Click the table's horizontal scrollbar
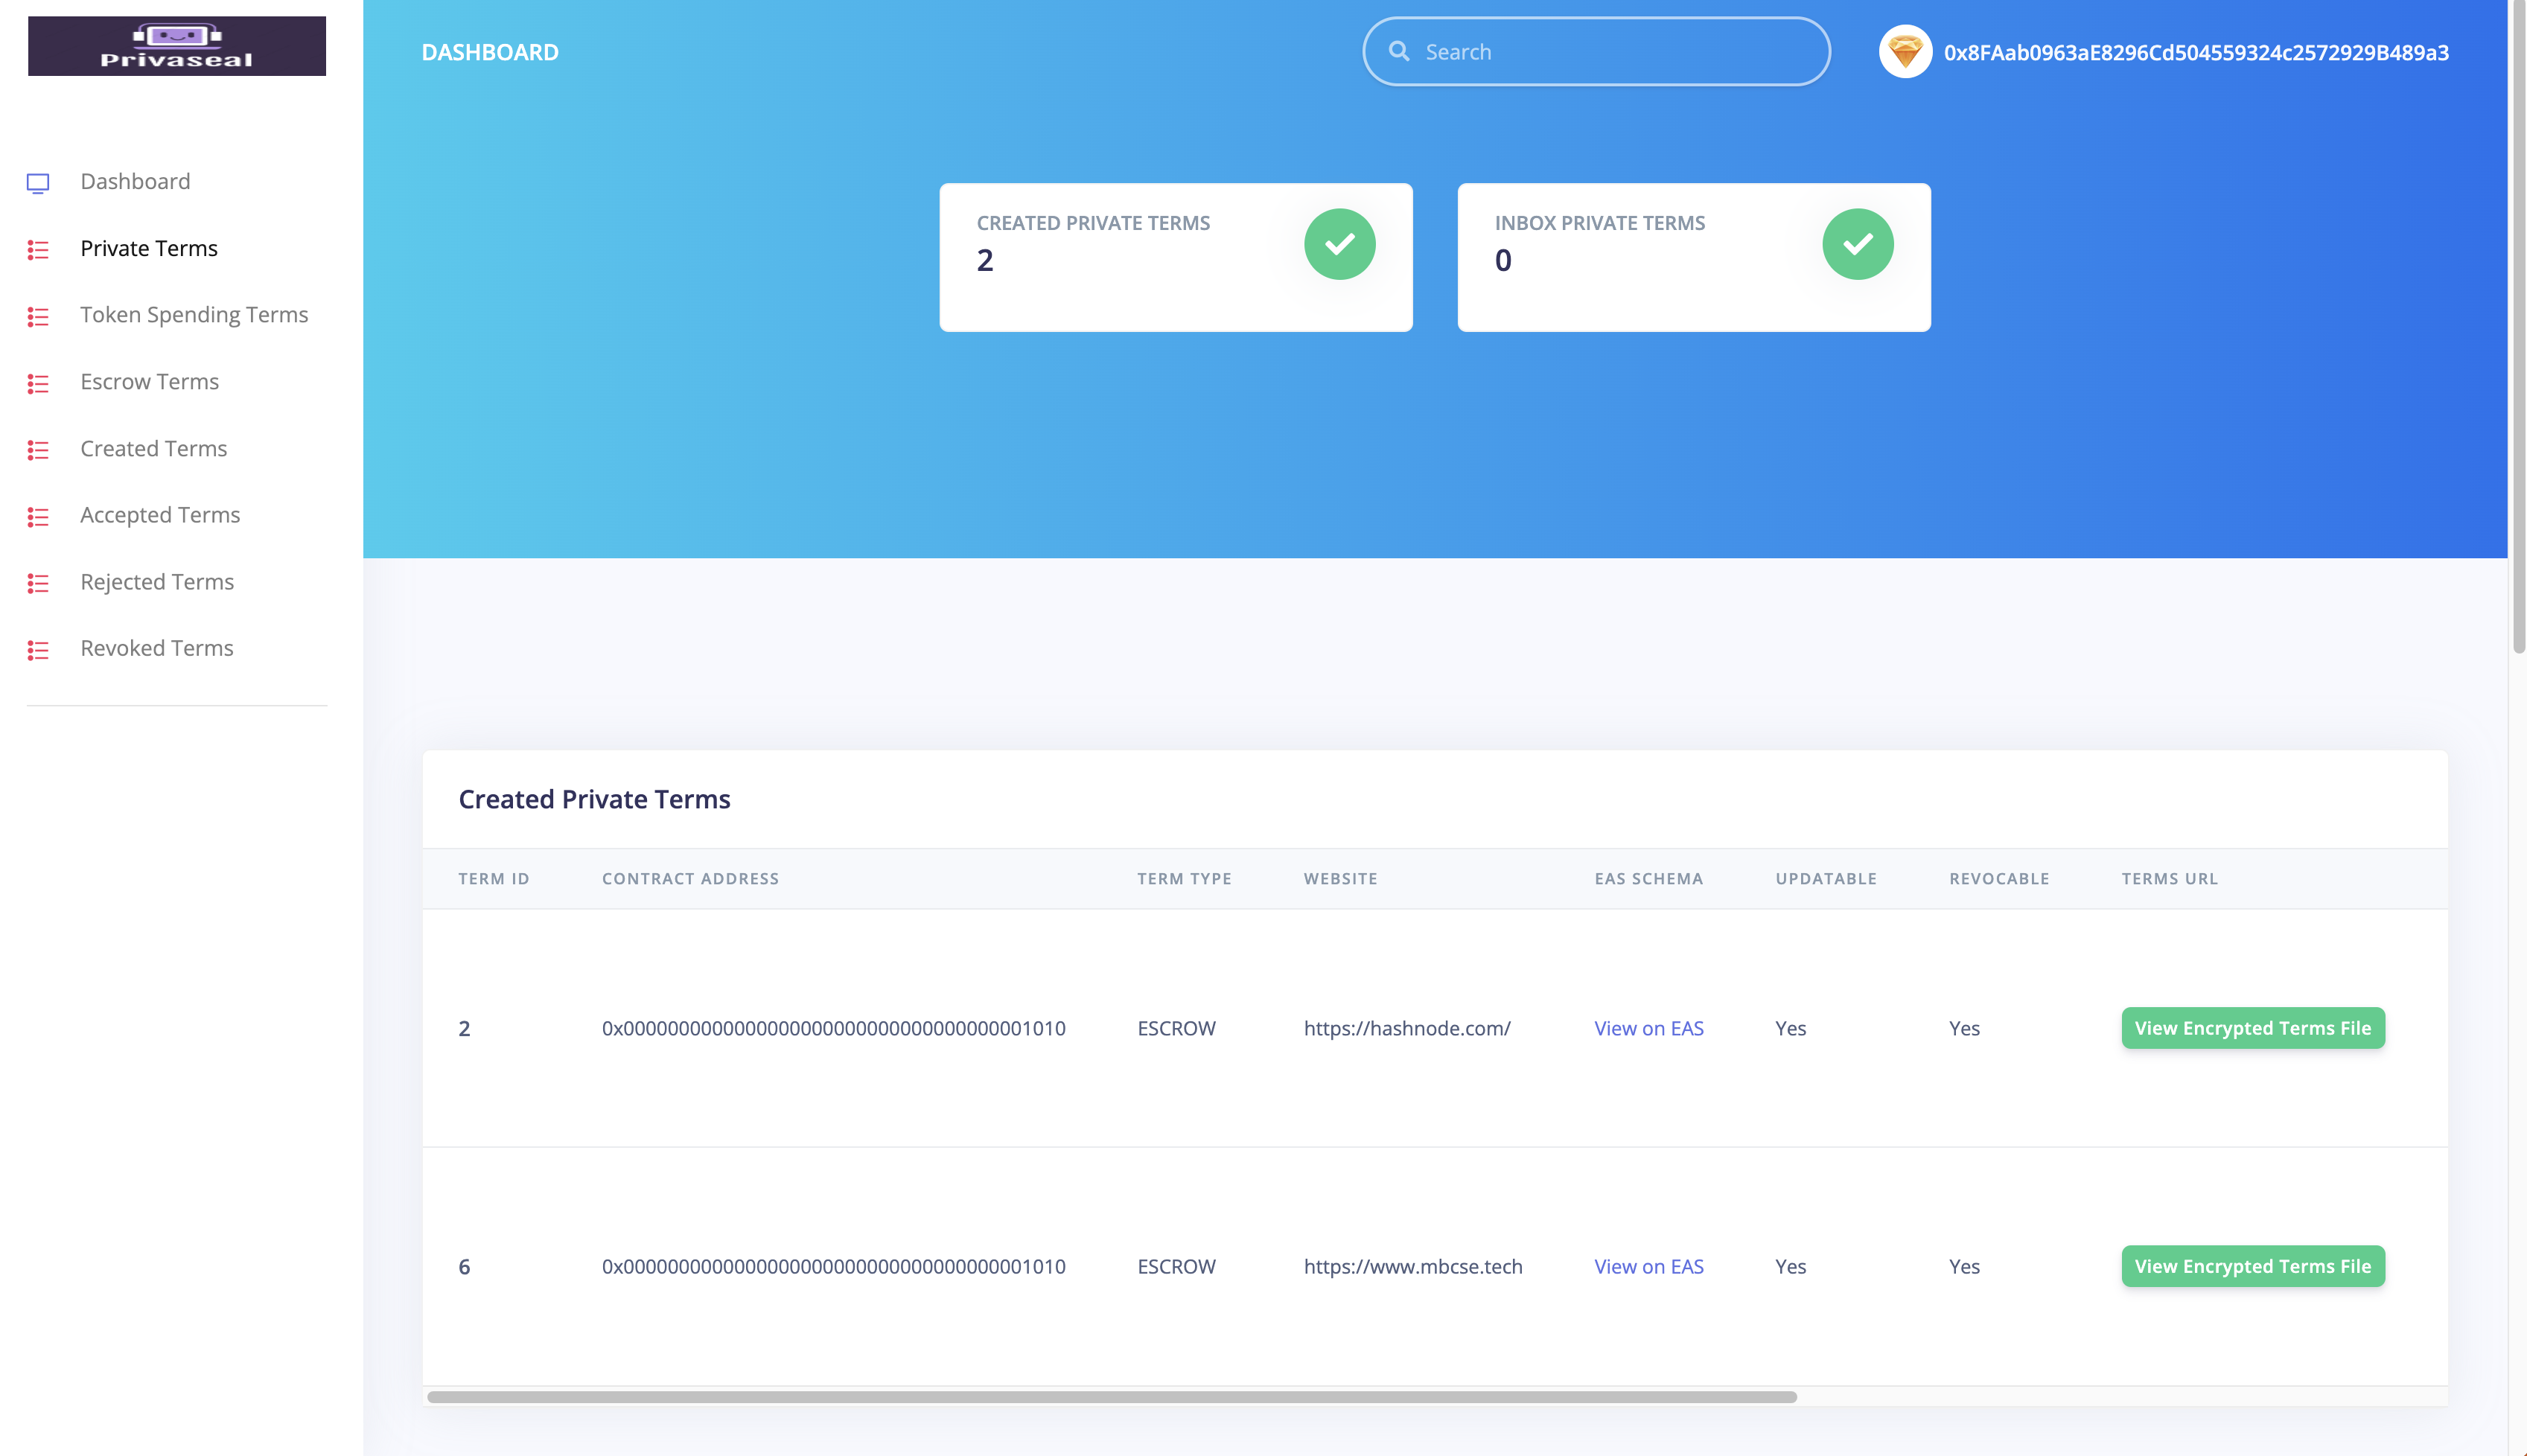 1111,1396
